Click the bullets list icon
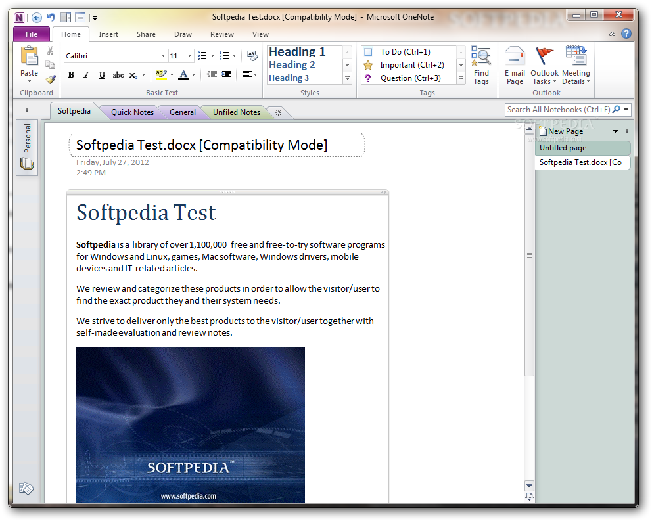652x521 pixels. click(x=202, y=56)
